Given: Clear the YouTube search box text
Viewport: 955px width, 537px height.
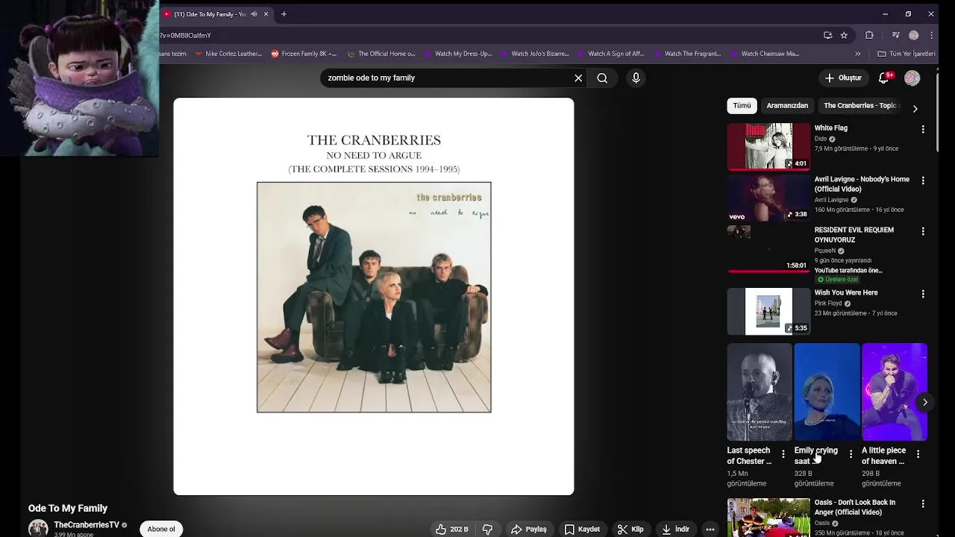Looking at the screenshot, I should click(x=578, y=78).
